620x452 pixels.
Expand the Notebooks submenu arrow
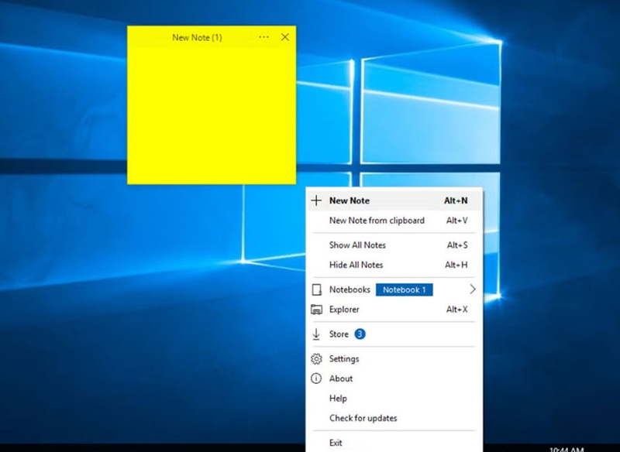[473, 289]
